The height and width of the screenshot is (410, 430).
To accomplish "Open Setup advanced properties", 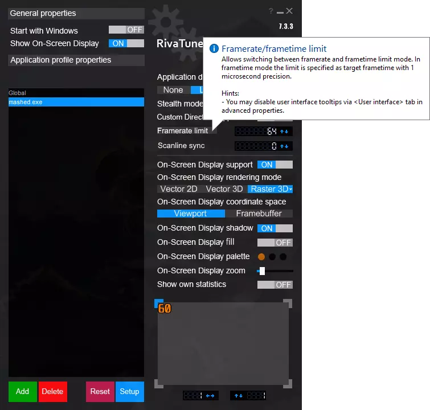I will (x=130, y=391).
